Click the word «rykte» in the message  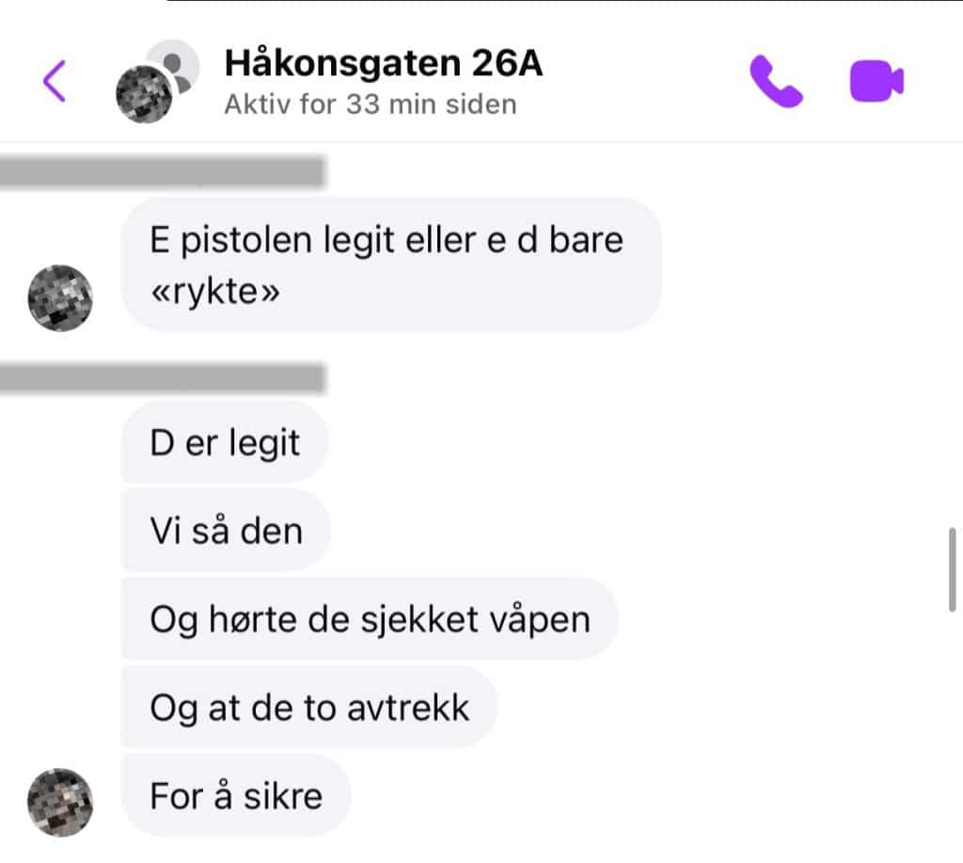point(215,292)
